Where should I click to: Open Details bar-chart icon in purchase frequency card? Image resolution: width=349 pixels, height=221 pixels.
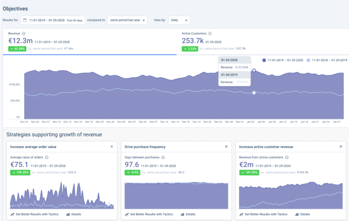coord(183,214)
